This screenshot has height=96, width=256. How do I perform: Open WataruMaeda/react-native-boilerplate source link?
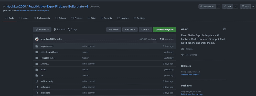tap(32, 10)
